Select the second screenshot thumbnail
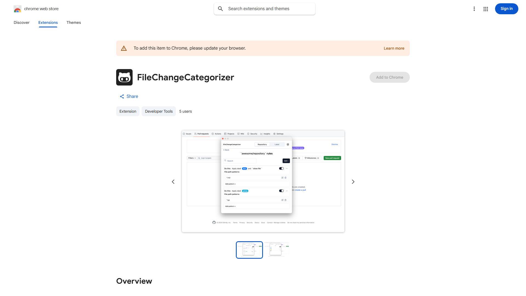This screenshot has width=526, height=296. (277, 250)
